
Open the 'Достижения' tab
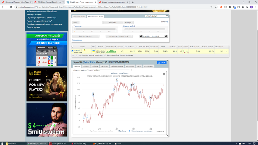[x=130, y=66]
